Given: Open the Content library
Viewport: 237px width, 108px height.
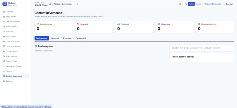Looking at the screenshot, I should point(16,51).
